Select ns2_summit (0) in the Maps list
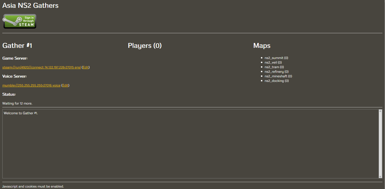Viewport: 385px width, 189px height. [276, 58]
